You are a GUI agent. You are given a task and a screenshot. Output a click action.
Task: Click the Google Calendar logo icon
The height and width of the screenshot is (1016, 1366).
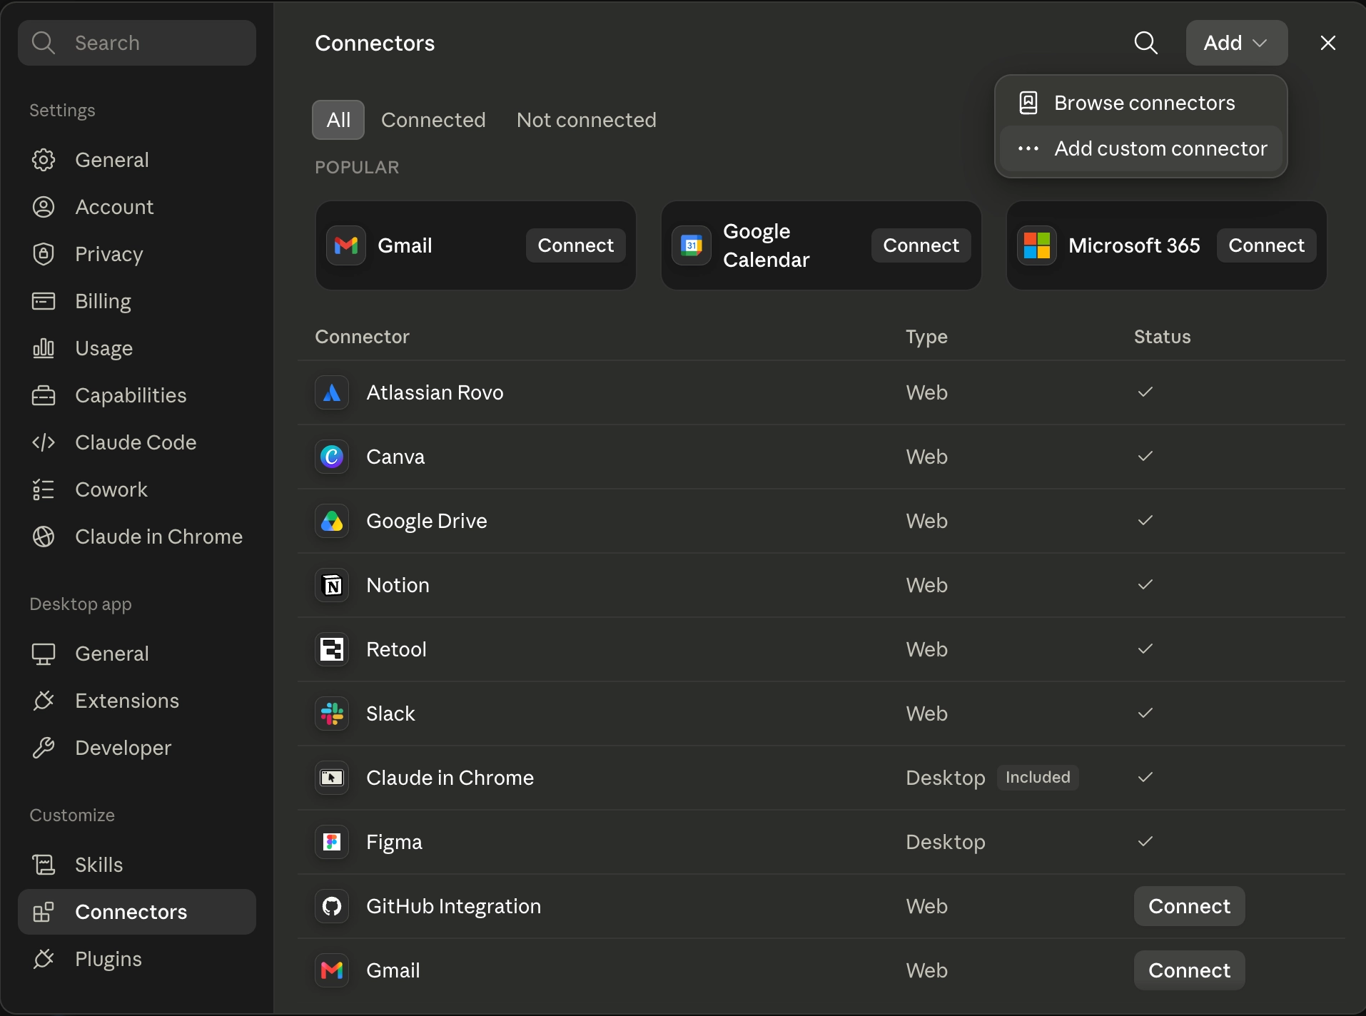[x=692, y=245]
